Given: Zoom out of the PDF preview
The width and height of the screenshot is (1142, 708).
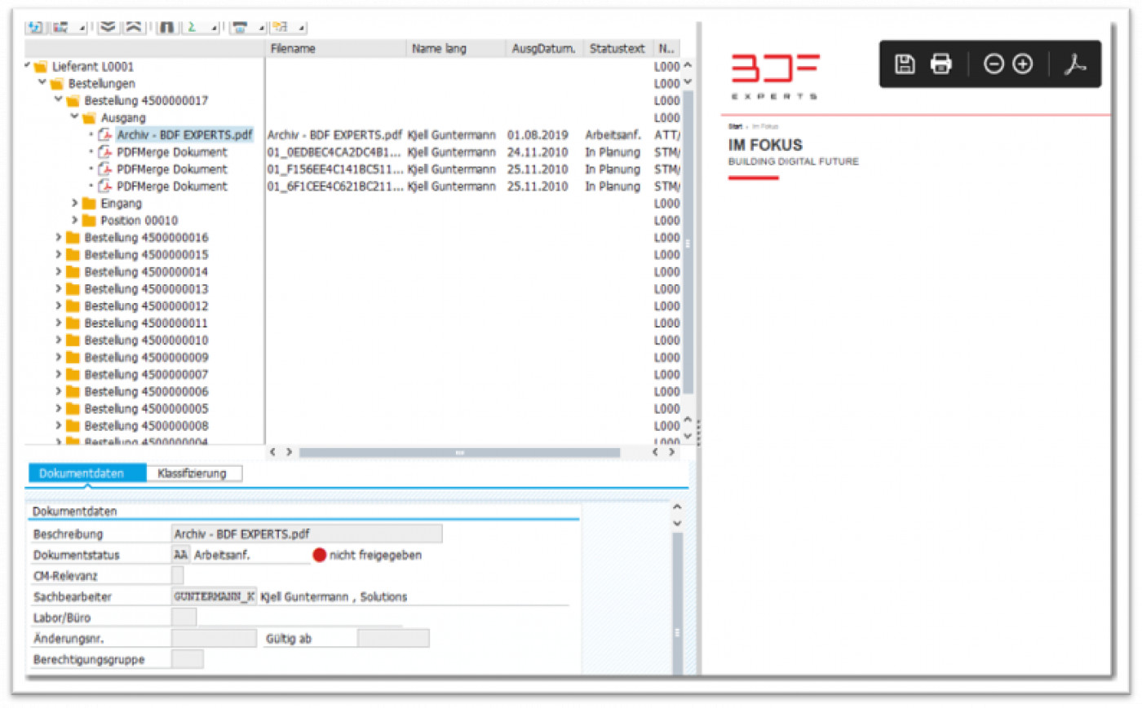Looking at the screenshot, I should (x=993, y=64).
